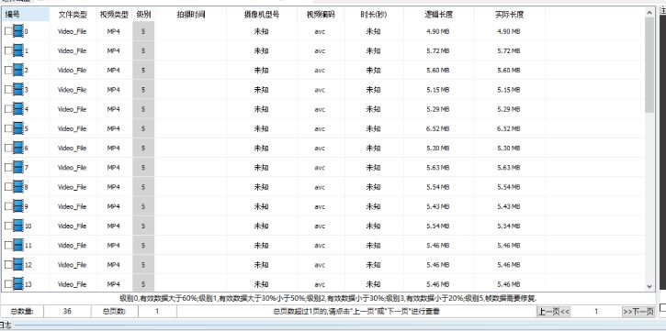Check the checkbox for file 1
The width and height of the screenshot is (666, 331).
(8, 50)
